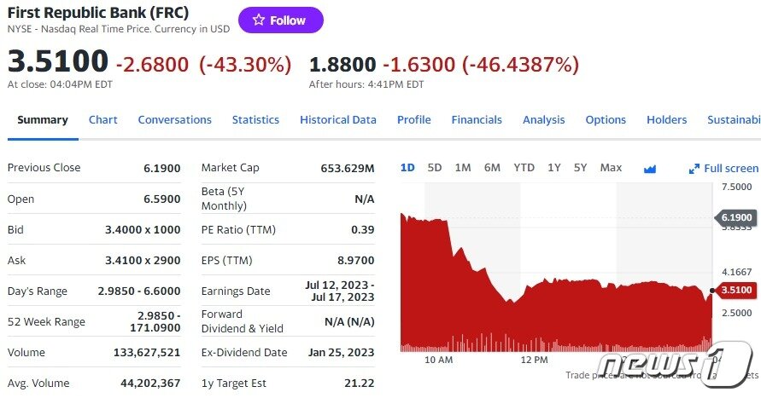761x398 pixels.
Task: Click the 6.1900 previous close label
Action: click(x=737, y=218)
